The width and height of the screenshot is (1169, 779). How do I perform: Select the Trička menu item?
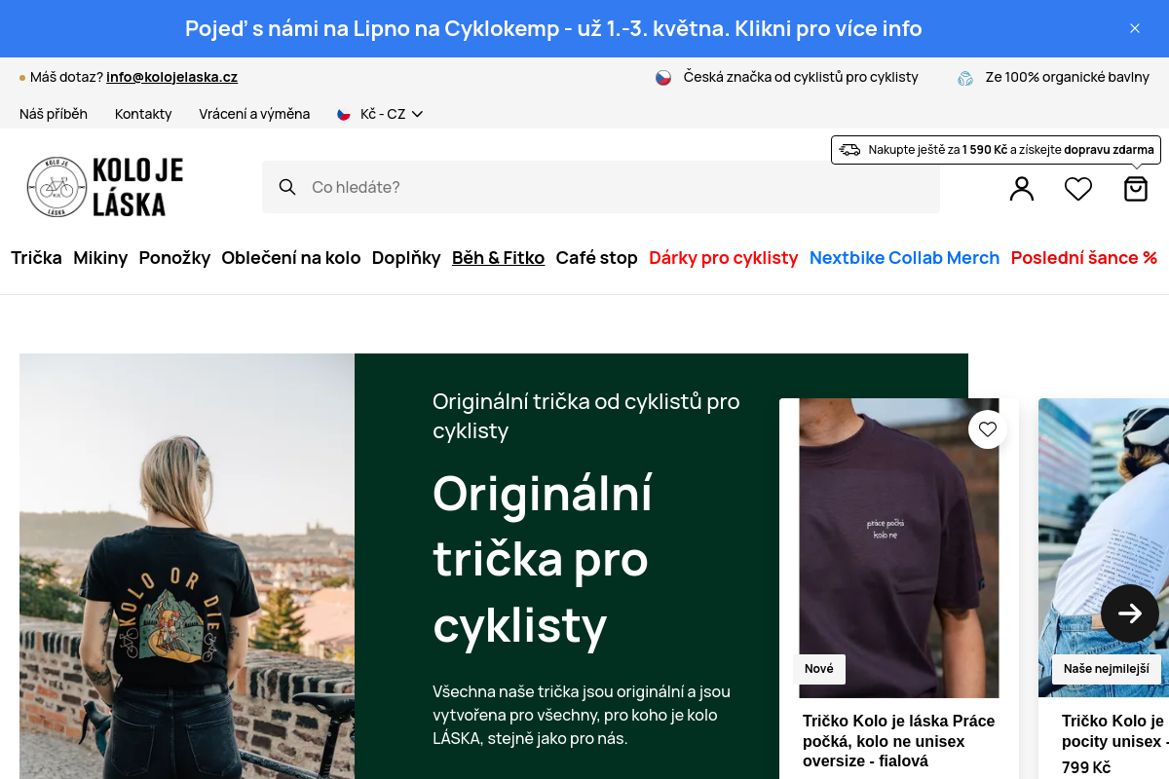(36, 257)
